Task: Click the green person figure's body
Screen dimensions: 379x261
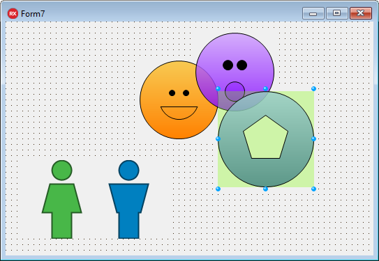Action: [62, 211]
